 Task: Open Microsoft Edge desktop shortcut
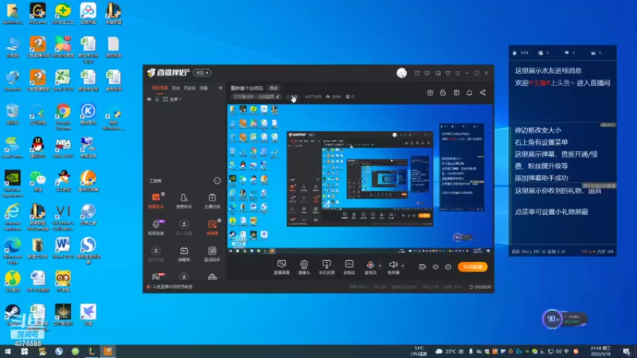(12, 251)
